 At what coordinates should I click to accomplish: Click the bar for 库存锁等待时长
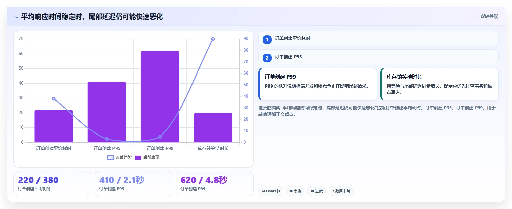213,127
